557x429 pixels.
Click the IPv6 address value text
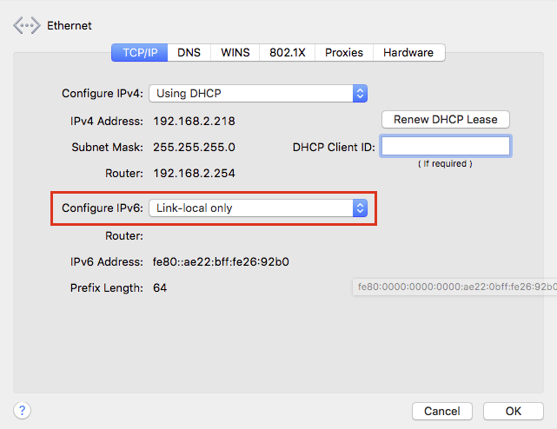[221, 261]
